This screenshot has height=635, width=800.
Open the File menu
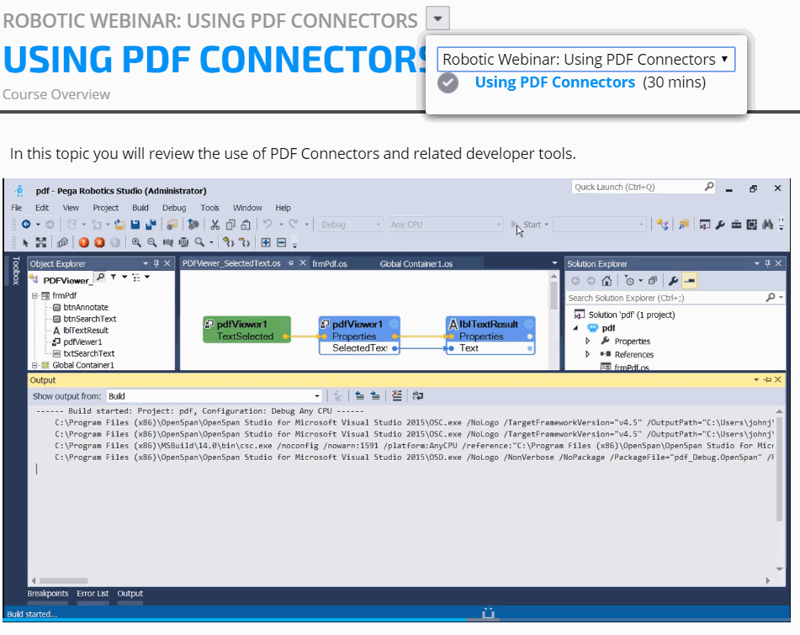click(16, 208)
